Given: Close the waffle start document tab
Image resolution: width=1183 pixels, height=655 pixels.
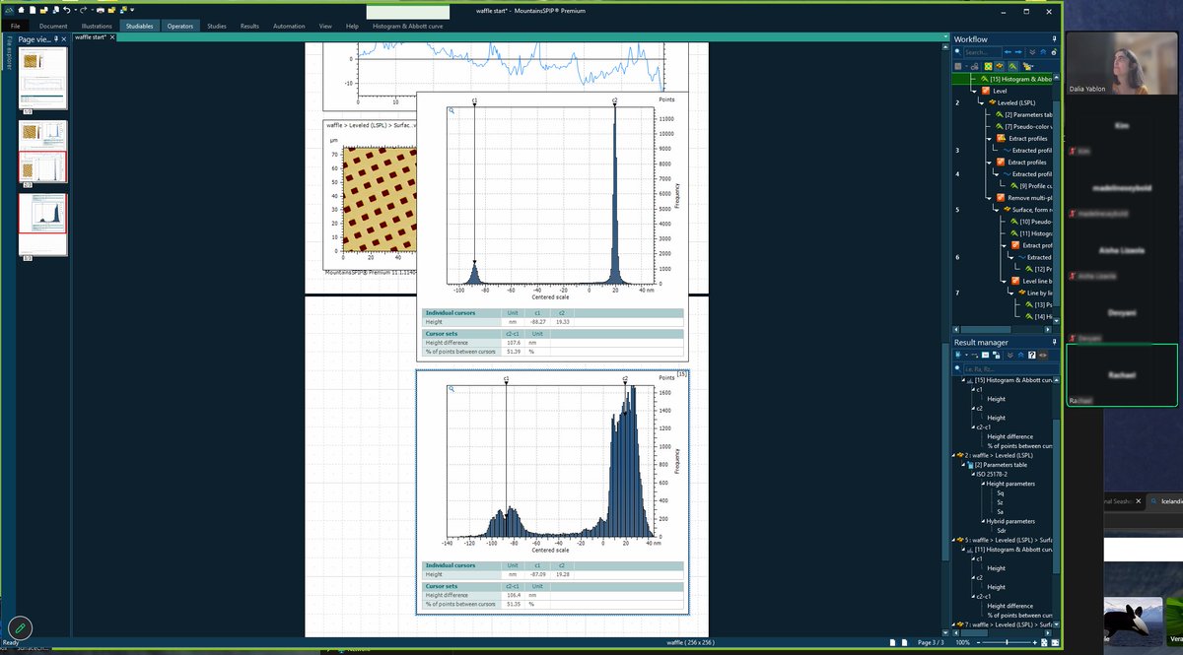Looking at the screenshot, I should coord(113,37).
